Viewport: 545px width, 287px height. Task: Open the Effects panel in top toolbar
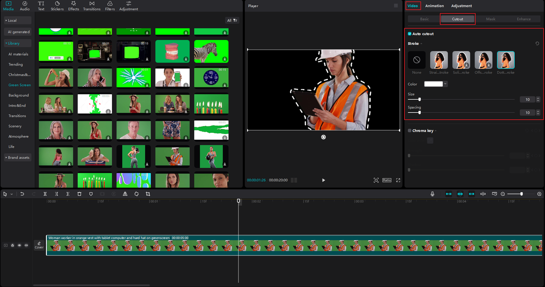pos(73,6)
